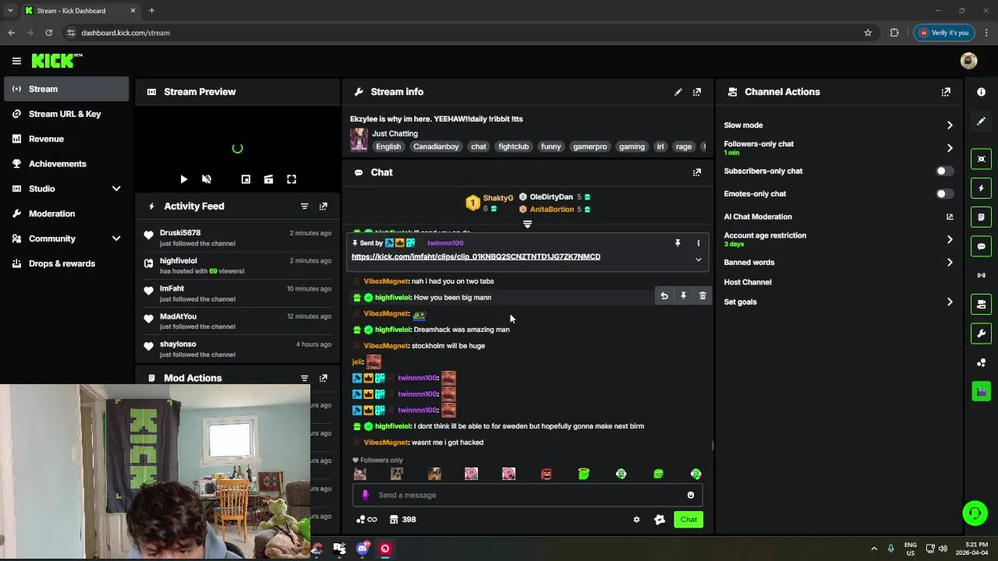Open Account age restriction settings

[839, 239]
